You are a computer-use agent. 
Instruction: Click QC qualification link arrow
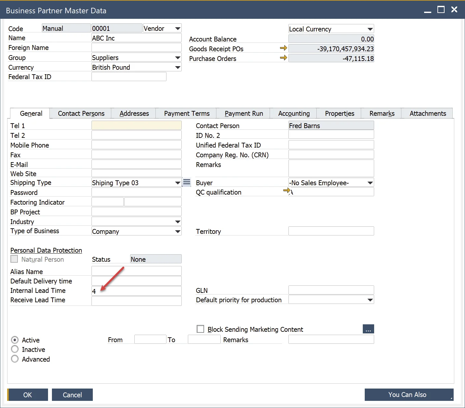coord(286,191)
